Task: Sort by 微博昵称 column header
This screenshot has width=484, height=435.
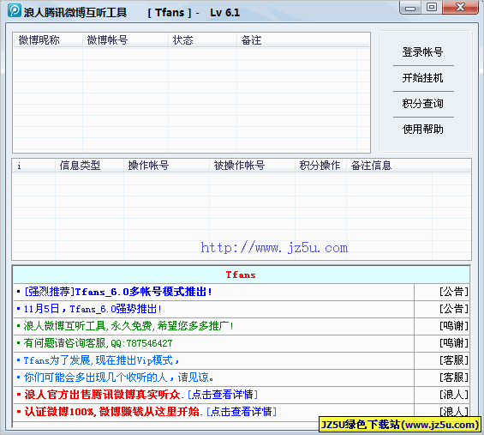Action: [x=48, y=40]
